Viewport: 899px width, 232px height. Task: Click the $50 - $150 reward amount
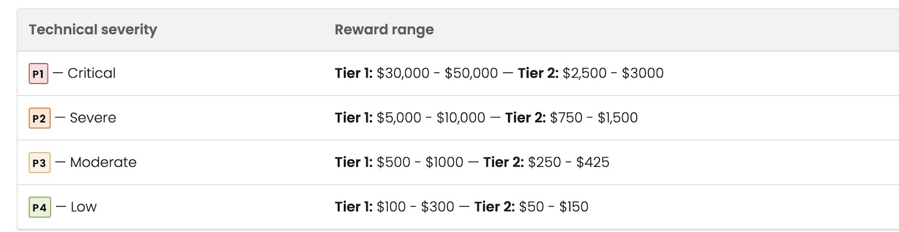coord(553,207)
